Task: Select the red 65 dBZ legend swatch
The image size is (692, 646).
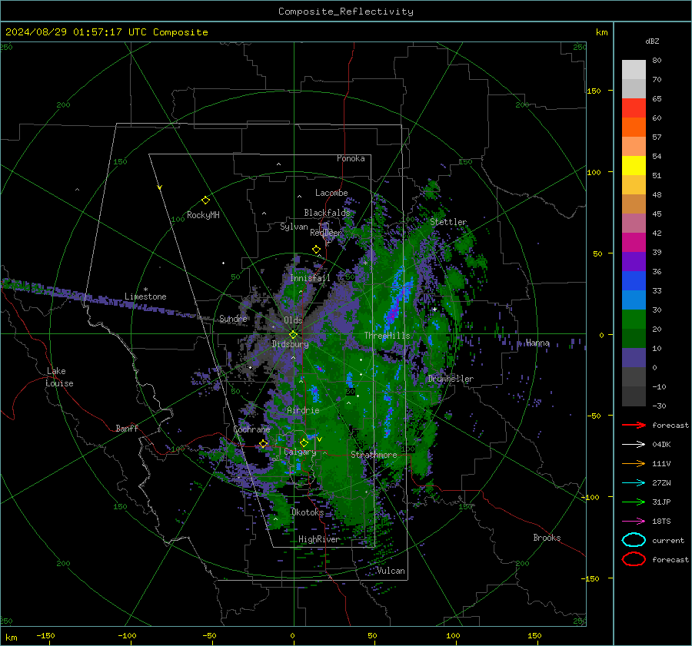Action: (x=634, y=108)
